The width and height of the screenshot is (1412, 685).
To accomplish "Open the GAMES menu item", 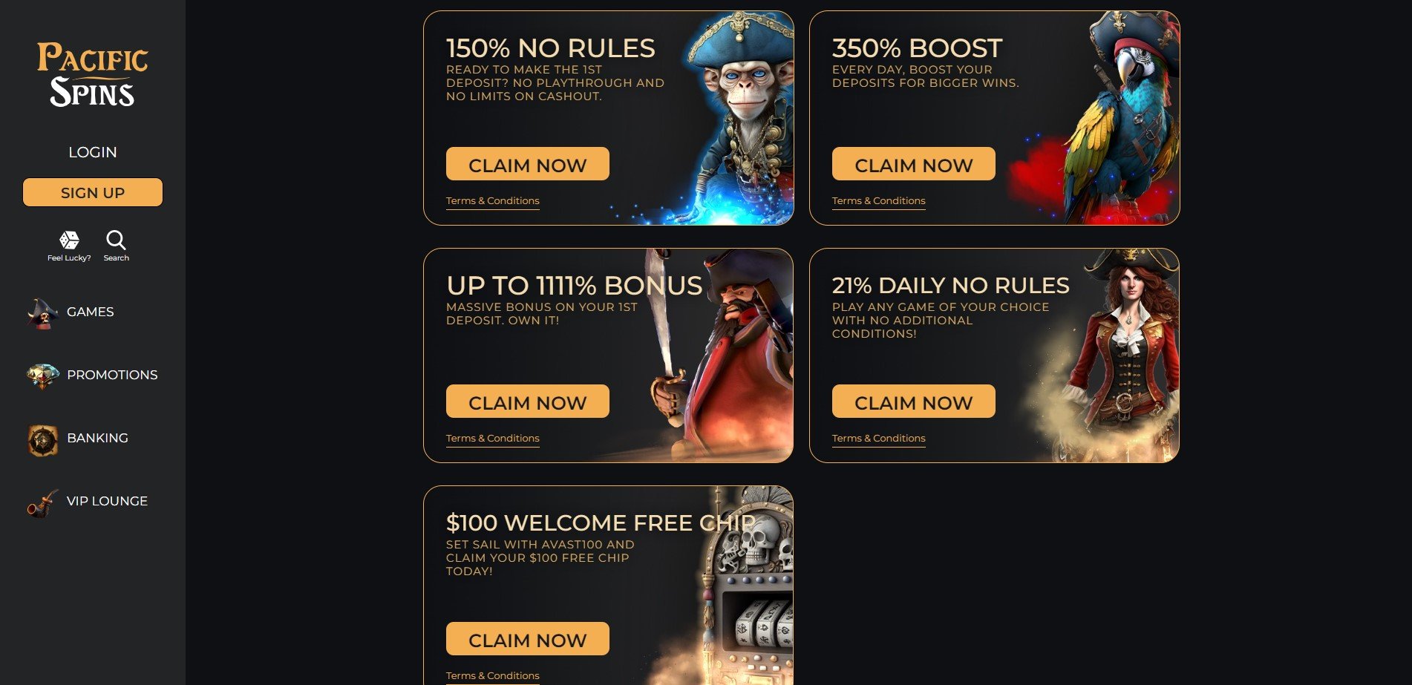I will 91,312.
